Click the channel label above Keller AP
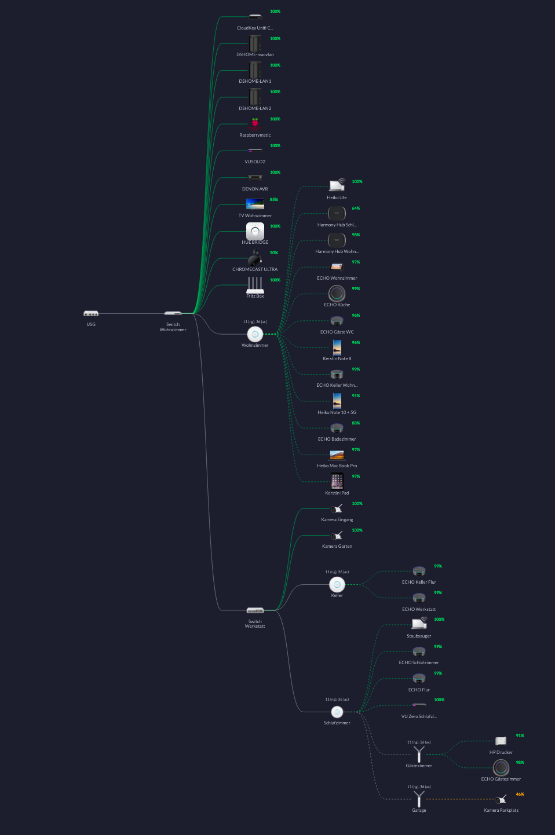The width and height of the screenshot is (555, 835). 337,572
